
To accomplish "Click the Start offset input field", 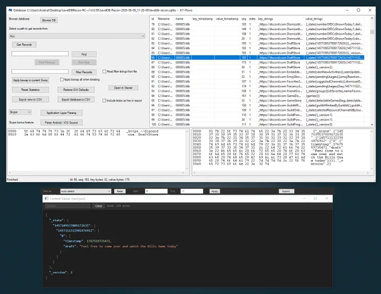I will click(x=156, y=191).
